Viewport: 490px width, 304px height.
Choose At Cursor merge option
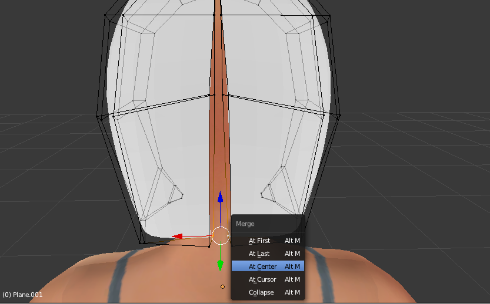point(268,279)
